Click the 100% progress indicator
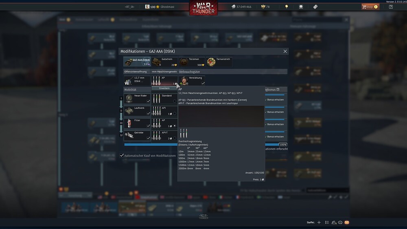This screenshot has width=407, height=229. click(x=283, y=145)
